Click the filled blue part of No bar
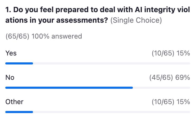 tap(69, 88)
